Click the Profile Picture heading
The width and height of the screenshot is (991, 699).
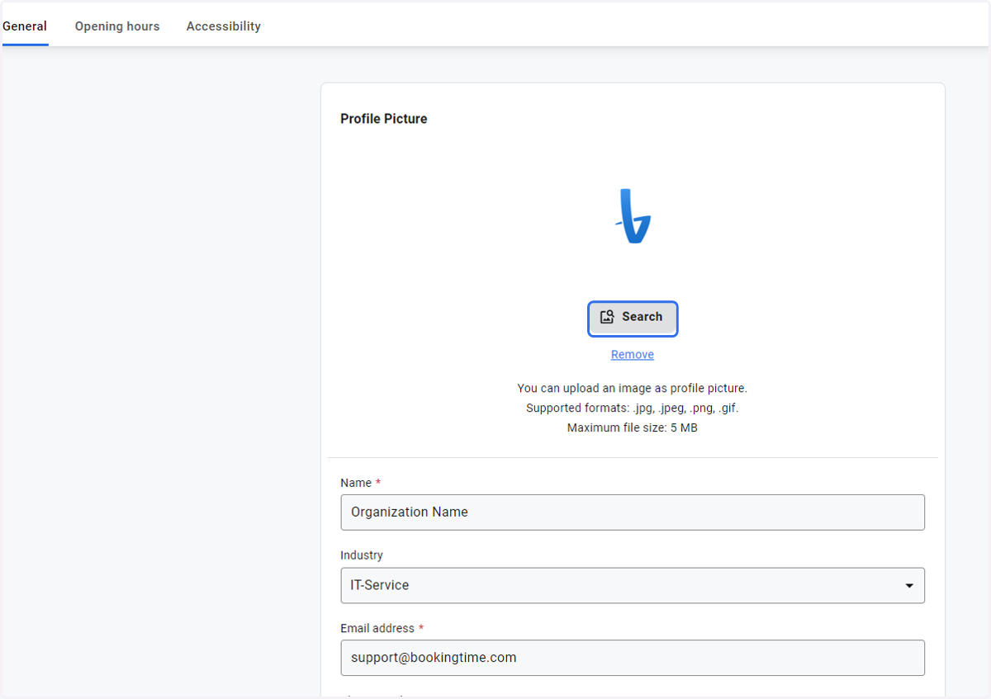pos(384,119)
